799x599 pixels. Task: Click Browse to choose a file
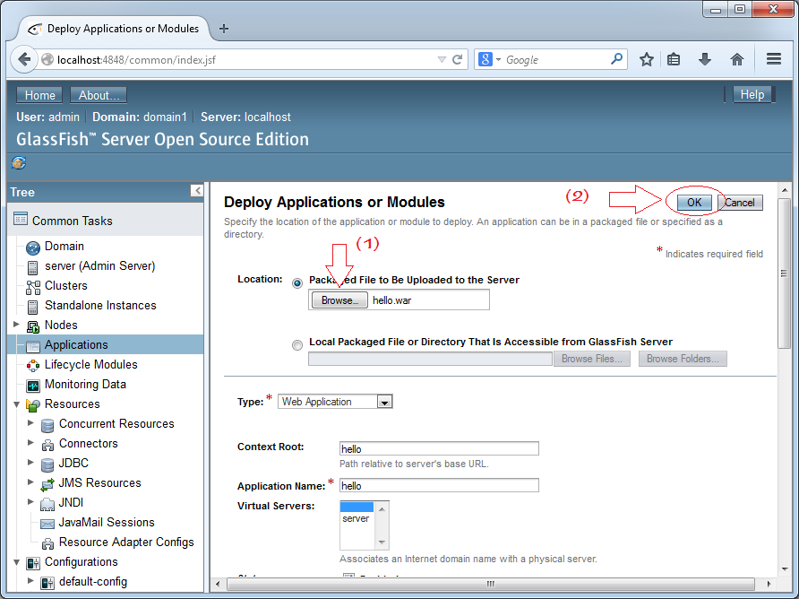pos(339,300)
